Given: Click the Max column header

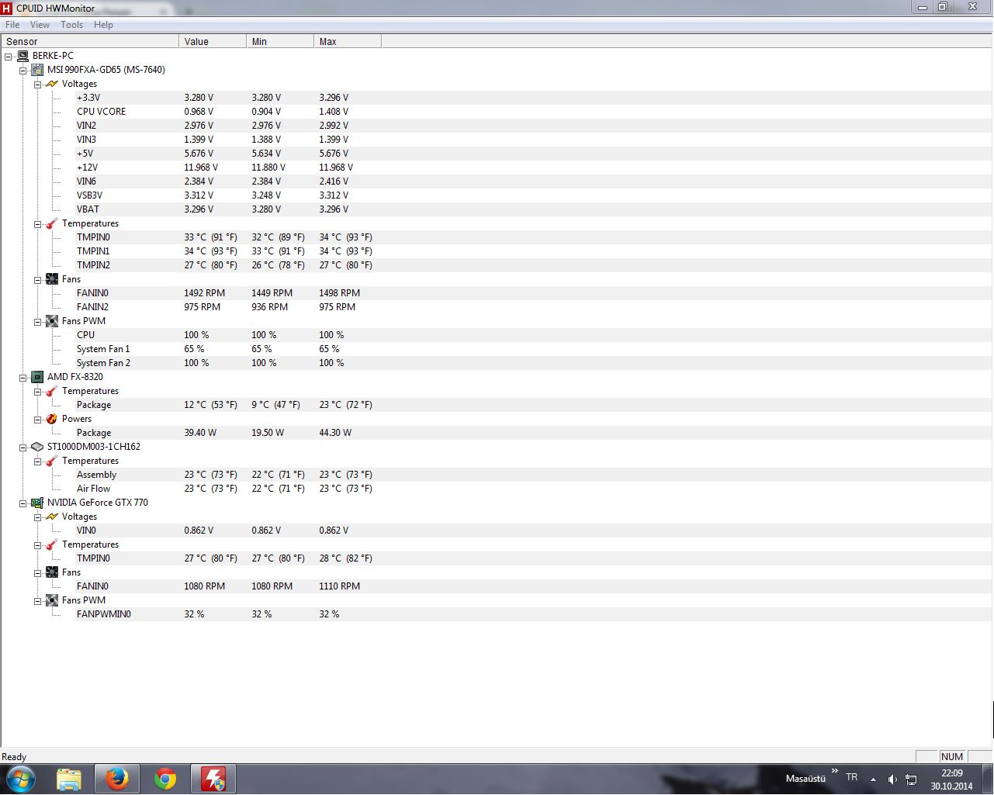Looking at the screenshot, I should 348,41.
